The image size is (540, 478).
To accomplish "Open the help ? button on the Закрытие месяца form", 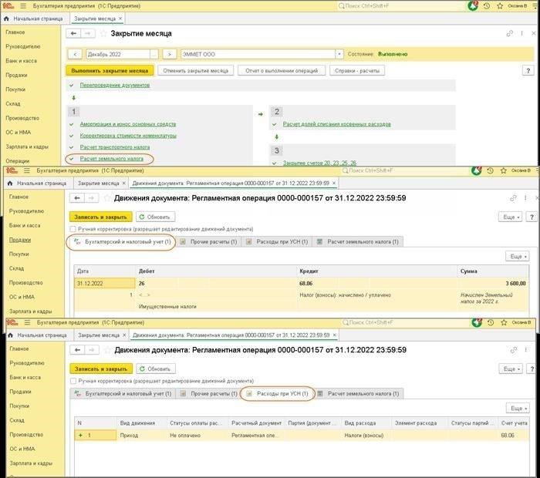I will [528, 71].
